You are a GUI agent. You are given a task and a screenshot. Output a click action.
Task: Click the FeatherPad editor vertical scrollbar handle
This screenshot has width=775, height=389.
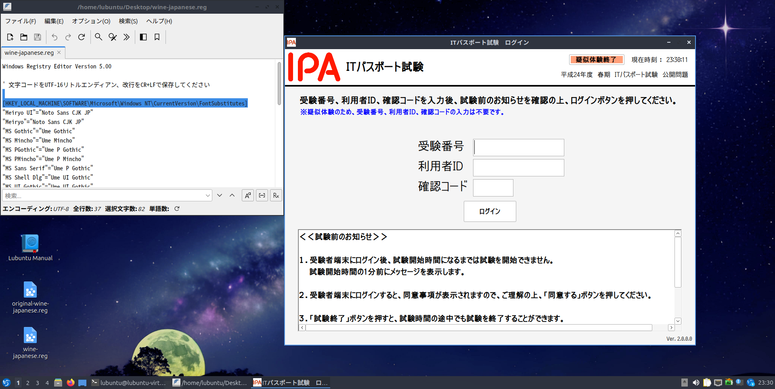point(279,84)
